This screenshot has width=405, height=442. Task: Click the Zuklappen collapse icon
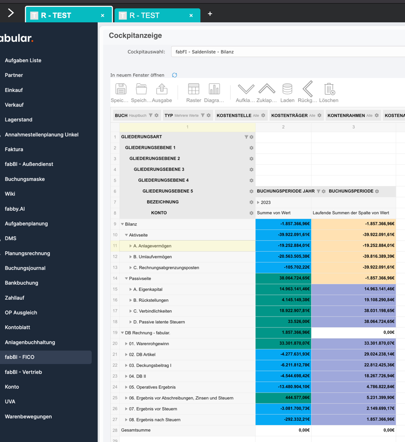[x=267, y=89]
